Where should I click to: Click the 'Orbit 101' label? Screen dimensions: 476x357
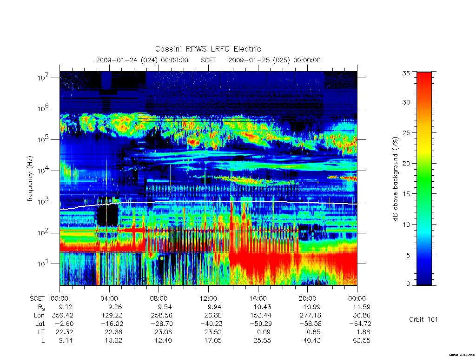423,319
